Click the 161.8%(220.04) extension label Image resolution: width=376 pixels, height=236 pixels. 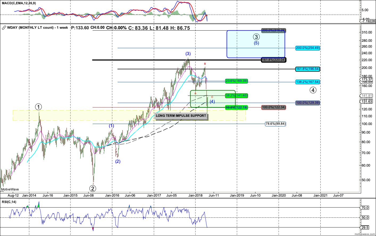point(274,60)
